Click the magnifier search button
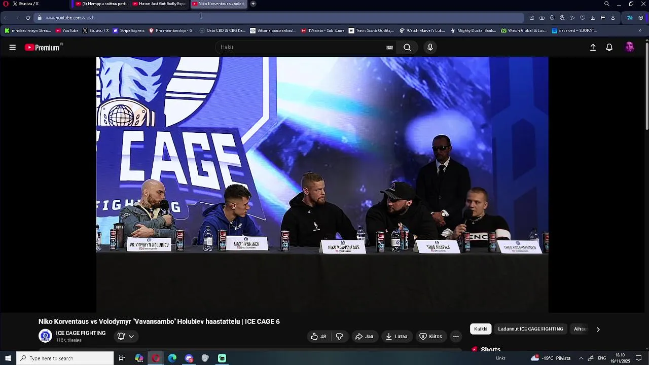This screenshot has width=649, height=365. pos(407,47)
